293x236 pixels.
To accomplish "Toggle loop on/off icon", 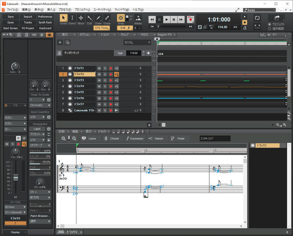I will click(x=257, y=18).
